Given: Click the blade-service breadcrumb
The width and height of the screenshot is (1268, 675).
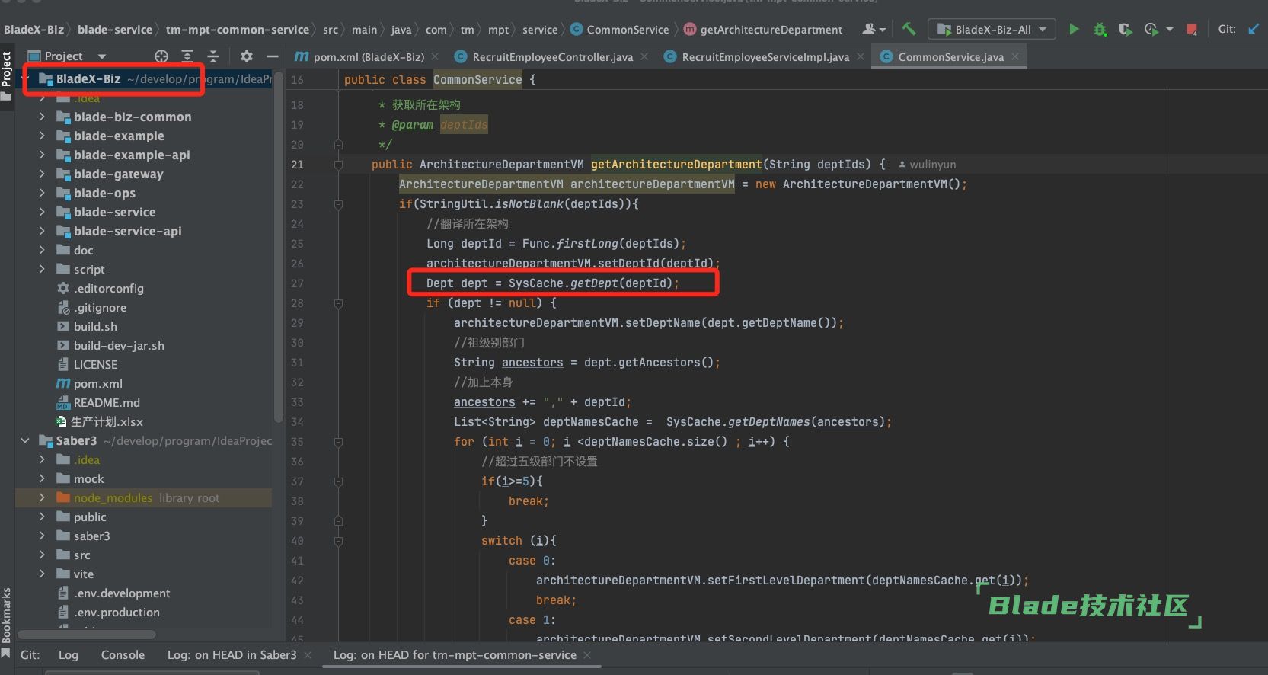Looking at the screenshot, I should (115, 30).
